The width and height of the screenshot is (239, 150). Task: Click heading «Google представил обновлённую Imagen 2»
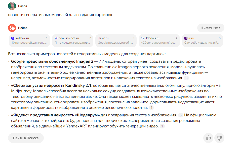pyautogui.click(x=52, y=61)
